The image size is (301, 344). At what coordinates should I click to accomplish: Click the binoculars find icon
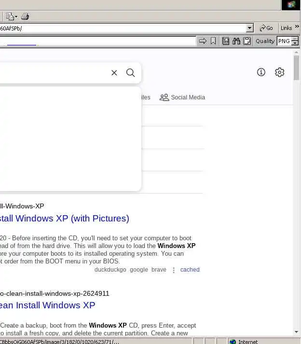click(x=236, y=41)
